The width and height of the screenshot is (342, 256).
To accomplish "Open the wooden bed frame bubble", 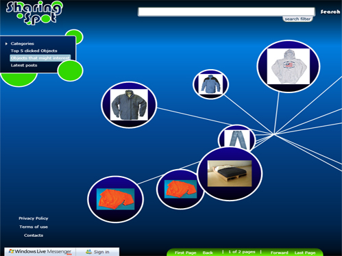I will (230, 174).
